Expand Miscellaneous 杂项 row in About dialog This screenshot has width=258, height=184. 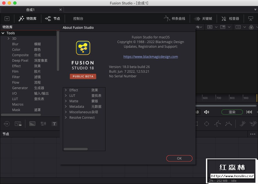pyautogui.click(x=66, y=112)
